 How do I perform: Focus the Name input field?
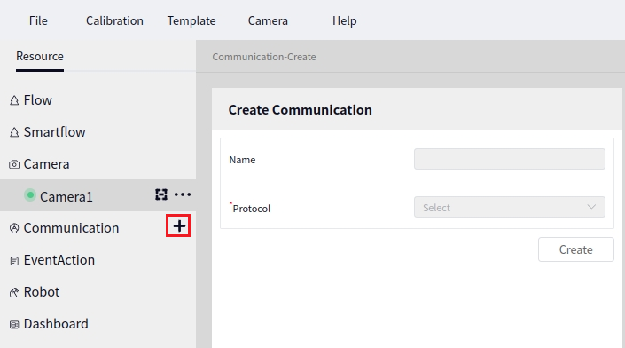click(x=510, y=159)
